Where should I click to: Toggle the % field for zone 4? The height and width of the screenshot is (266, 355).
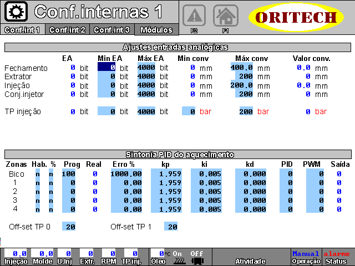[x=51, y=209]
